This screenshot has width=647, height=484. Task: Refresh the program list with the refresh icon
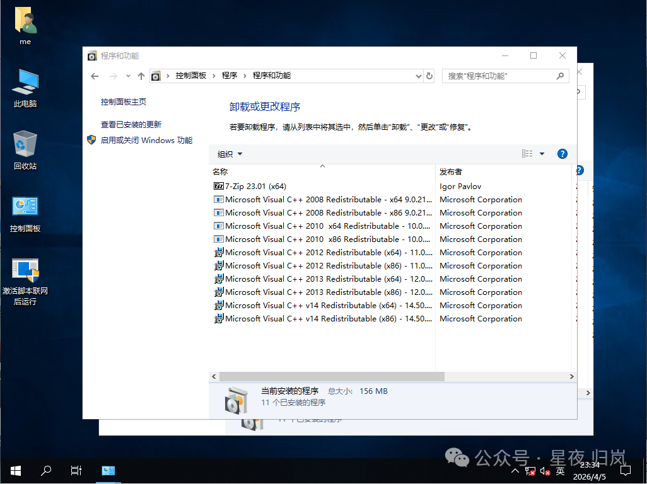pos(429,76)
